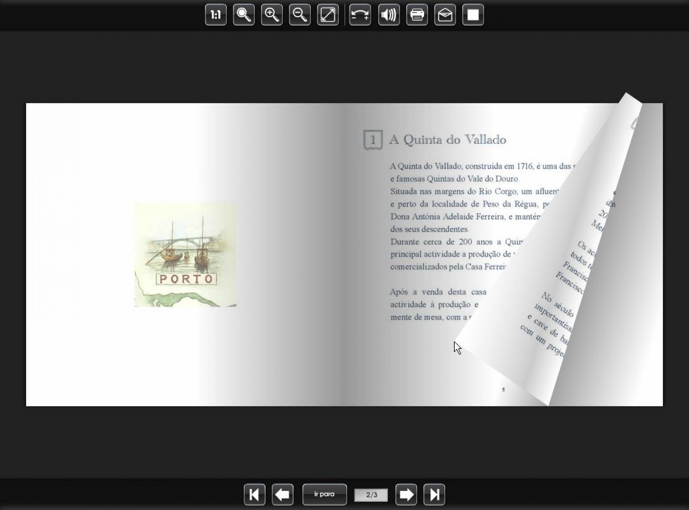Zoom in with plus magnifier
This screenshot has height=510, width=689.
pyautogui.click(x=272, y=15)
